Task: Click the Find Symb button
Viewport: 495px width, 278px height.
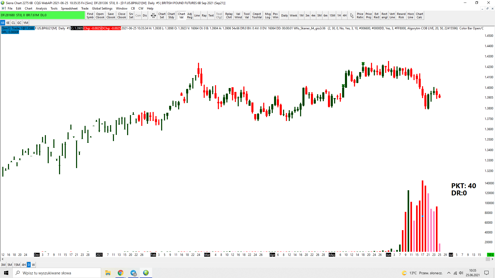Action: pyautogui.click(x=90, y=16)
